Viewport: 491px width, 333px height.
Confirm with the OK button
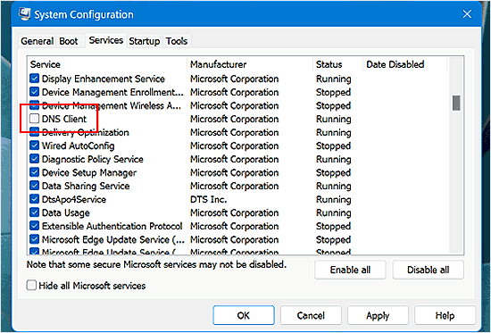click(x=244, y=315)
